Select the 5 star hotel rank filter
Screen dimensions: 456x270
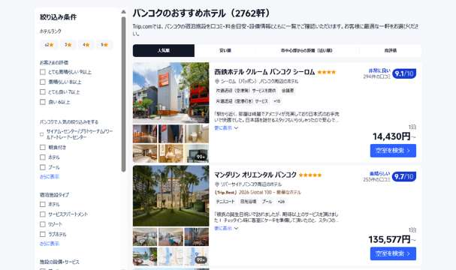point(104,45)
